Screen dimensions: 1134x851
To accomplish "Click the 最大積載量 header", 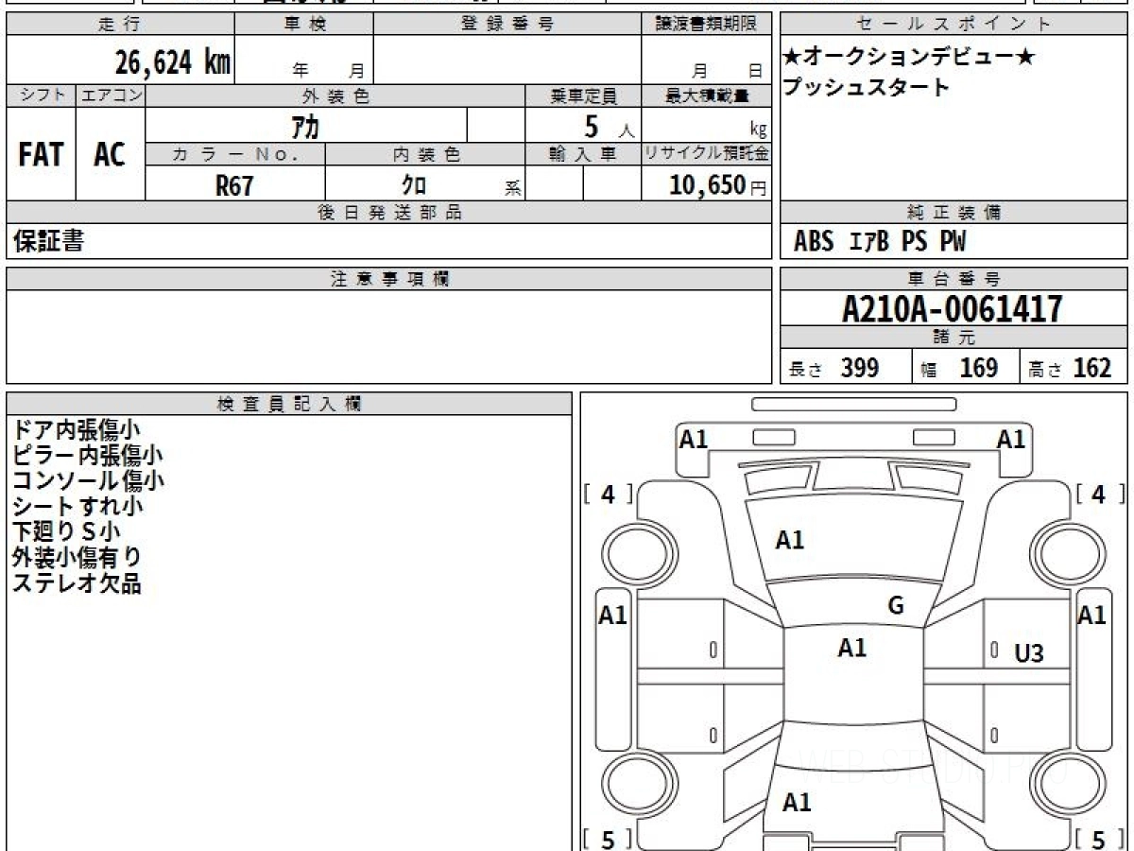I will pos(706,96).
